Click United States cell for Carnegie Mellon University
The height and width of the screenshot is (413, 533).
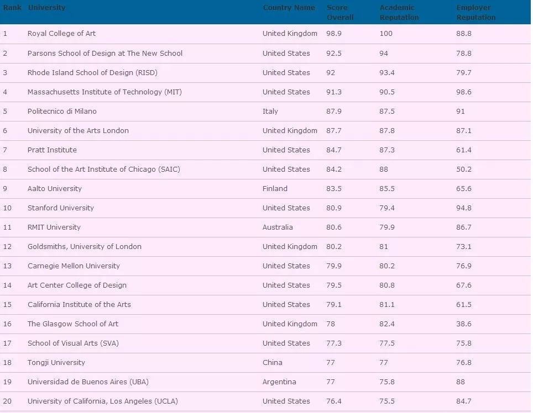(x=286, y=266)
